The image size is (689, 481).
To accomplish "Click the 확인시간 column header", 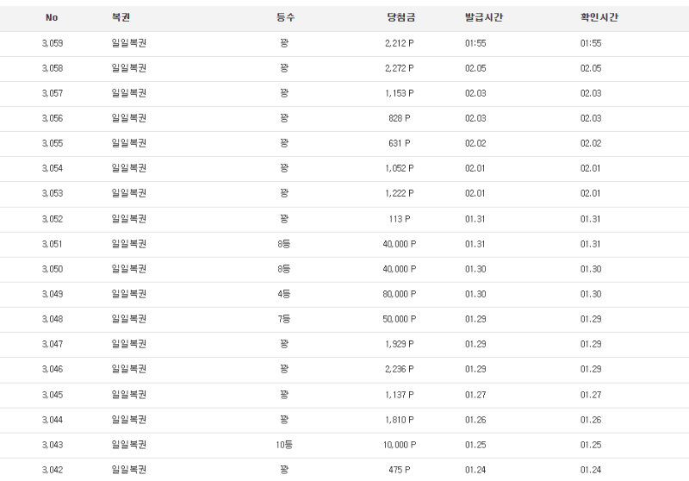I will tap(599, 17).
